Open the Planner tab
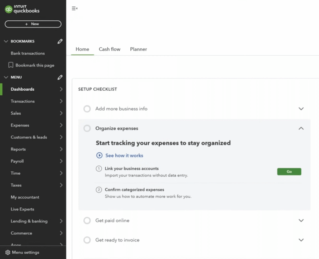The image size is (319, 259). pyautogui.click(x=138, y=49)
